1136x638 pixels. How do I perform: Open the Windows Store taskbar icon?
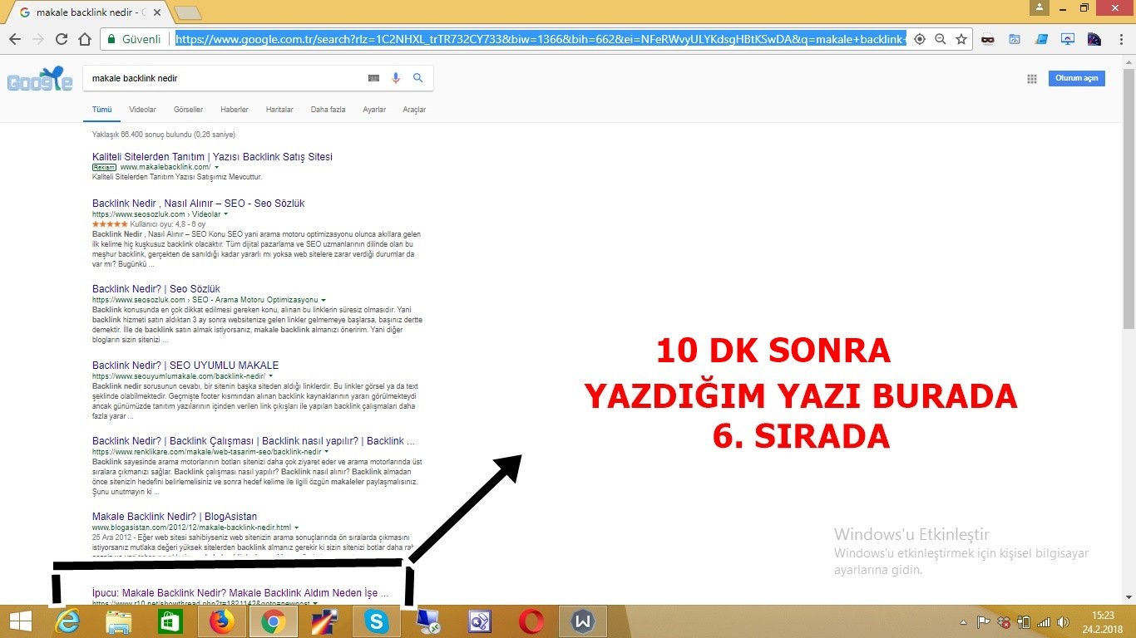point(170,621)
